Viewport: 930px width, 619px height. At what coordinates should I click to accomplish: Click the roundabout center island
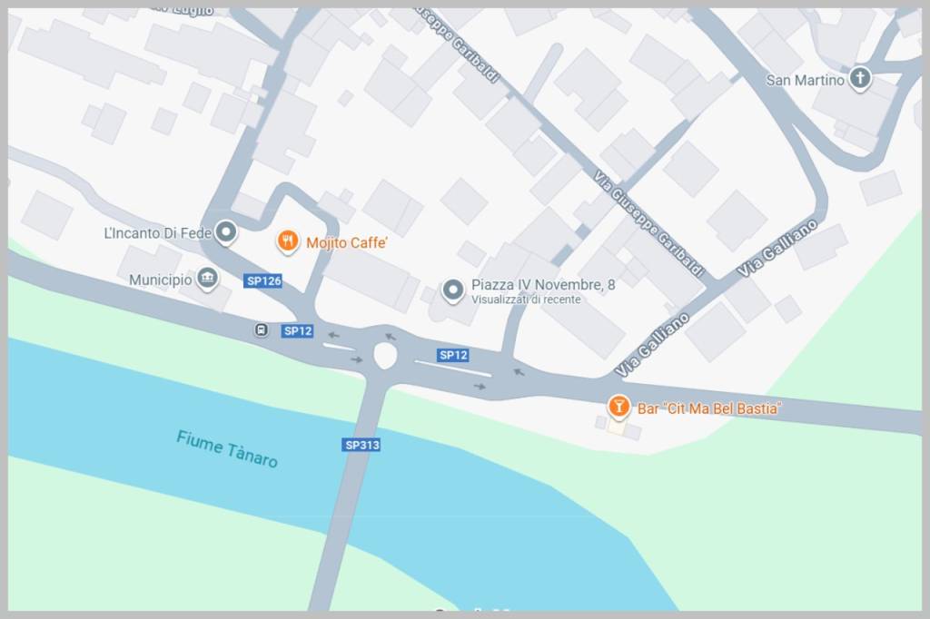[x=385, y=356]
